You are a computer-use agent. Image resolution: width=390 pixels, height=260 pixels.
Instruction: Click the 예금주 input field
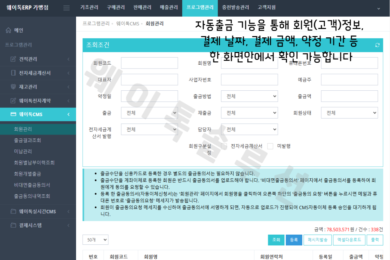pyautogui.click(x=349, y=80)
